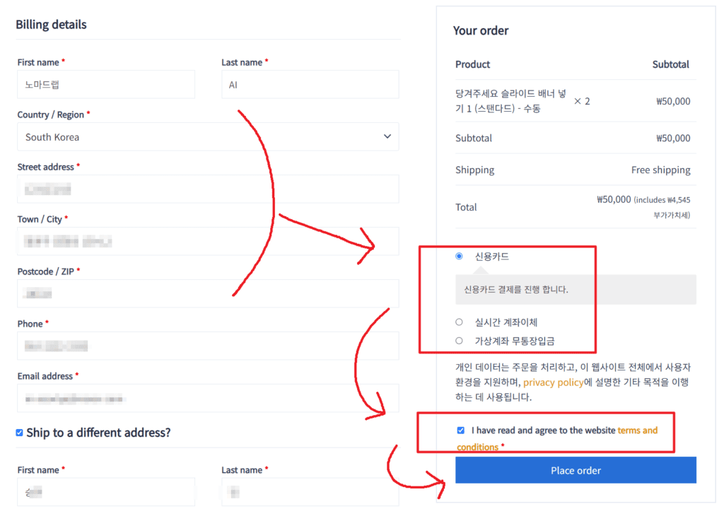Open the privacy policy link
Image resolution: width=724 pixels, height=509 pixels.
[x=553, y=382]
